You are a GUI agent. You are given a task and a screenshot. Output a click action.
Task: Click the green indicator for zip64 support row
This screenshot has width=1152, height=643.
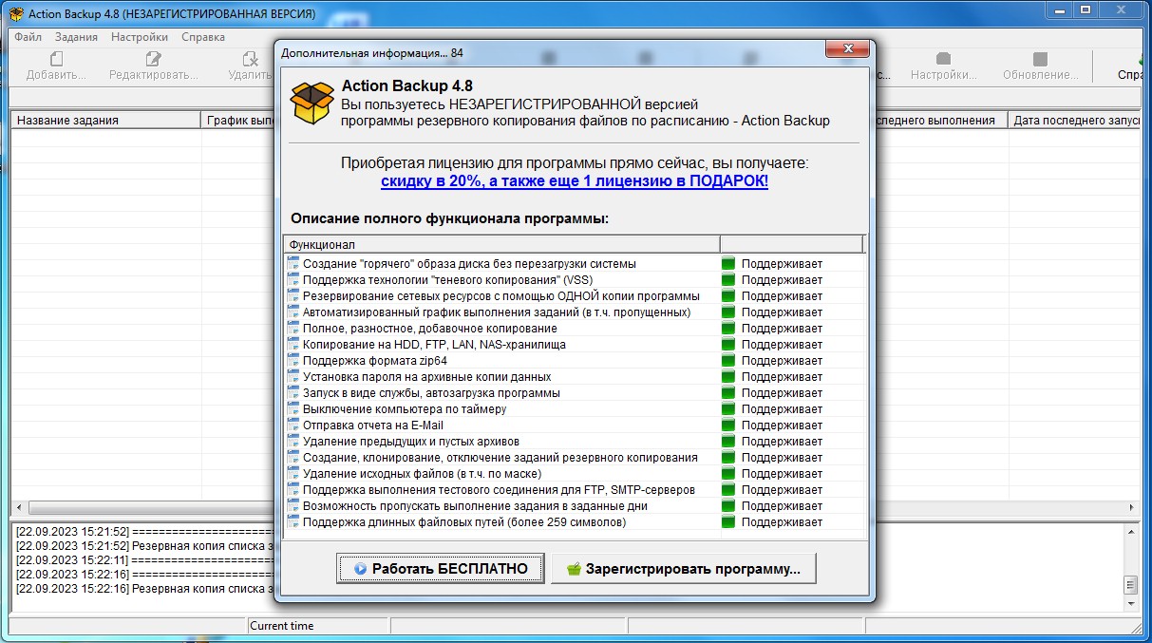point(728,361)
